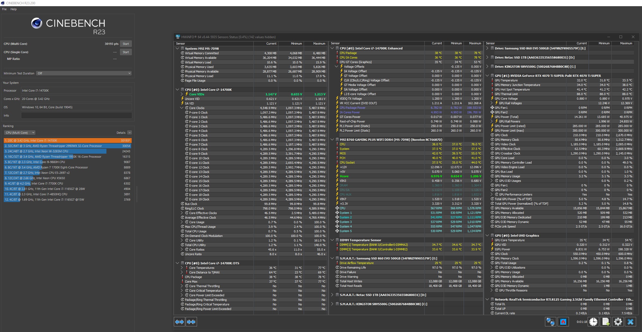The height and width of the screenshot is (332, 642).
Task: Start logging with the sheet-plus icon
Action: coord(606,322)
